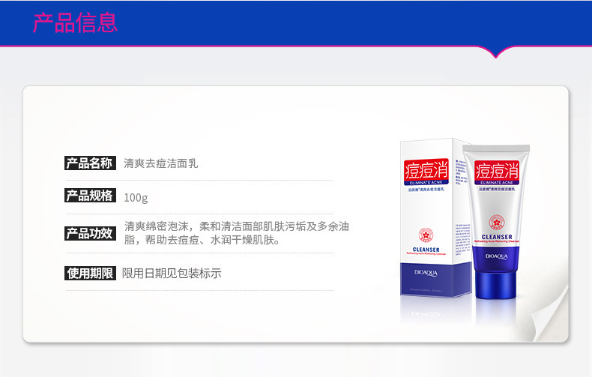Click the red 痘痘消 label on tube
Screen dimensions: 592x377
pos(497,170)
